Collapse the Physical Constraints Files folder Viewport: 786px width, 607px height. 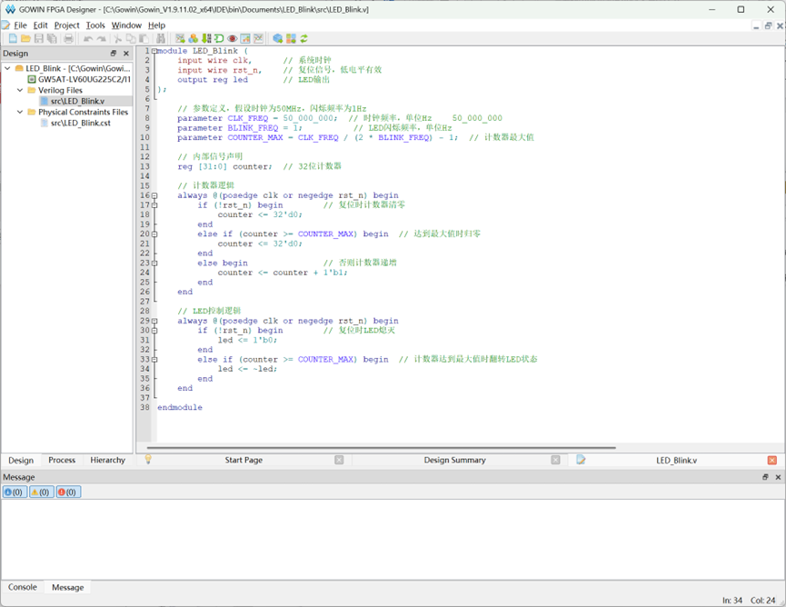20,112
